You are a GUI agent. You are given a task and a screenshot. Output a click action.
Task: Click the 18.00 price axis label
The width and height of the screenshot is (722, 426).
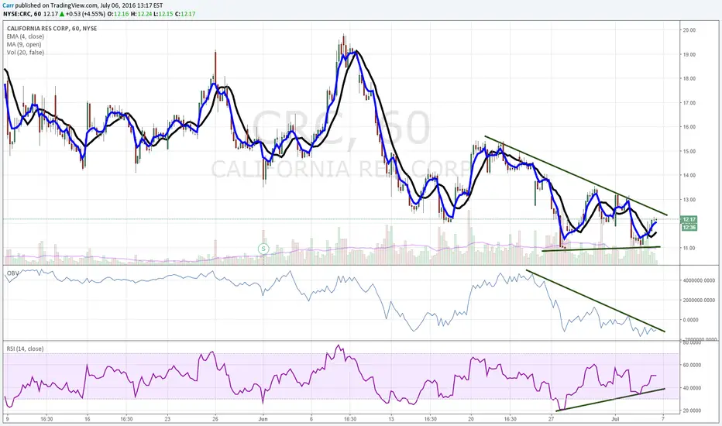689,79
